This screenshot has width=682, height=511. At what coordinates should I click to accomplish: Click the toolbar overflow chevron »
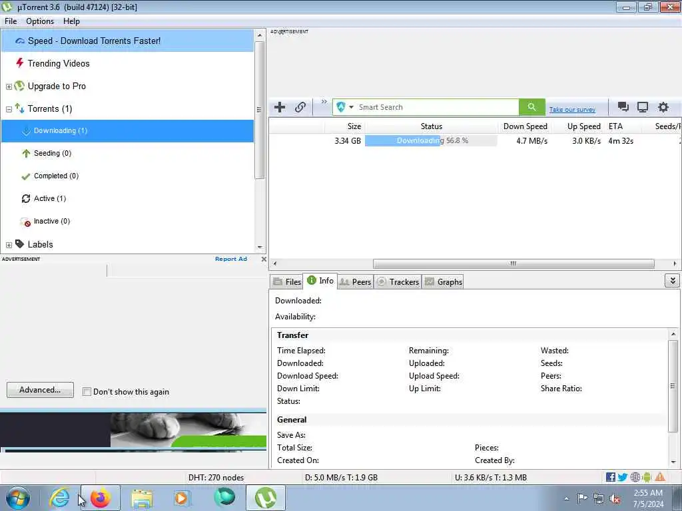(324, 102)
